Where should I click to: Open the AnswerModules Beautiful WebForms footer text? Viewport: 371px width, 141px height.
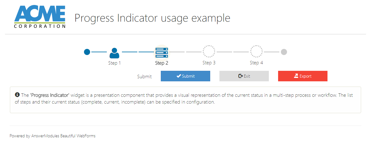52,136
